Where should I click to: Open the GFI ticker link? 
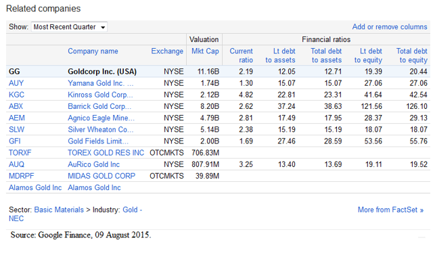15,141
